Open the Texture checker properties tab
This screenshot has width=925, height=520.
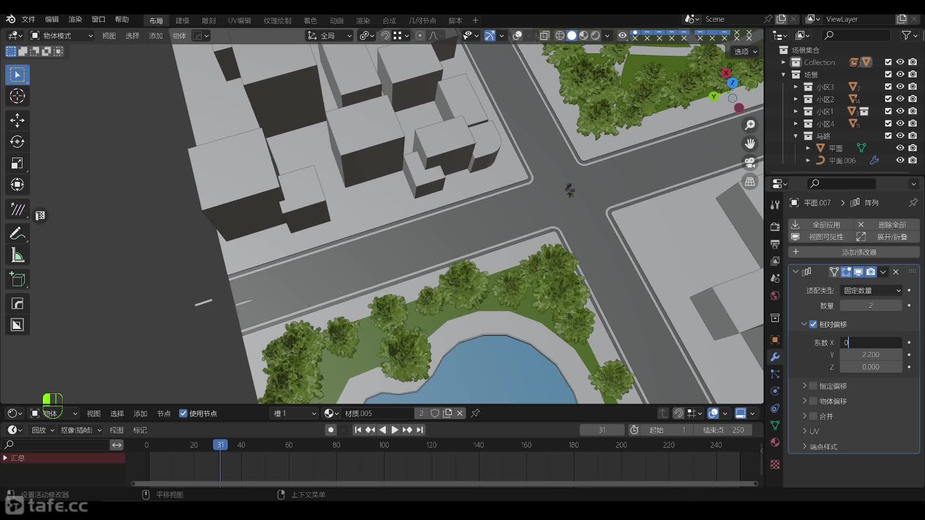tap(775, 465)
